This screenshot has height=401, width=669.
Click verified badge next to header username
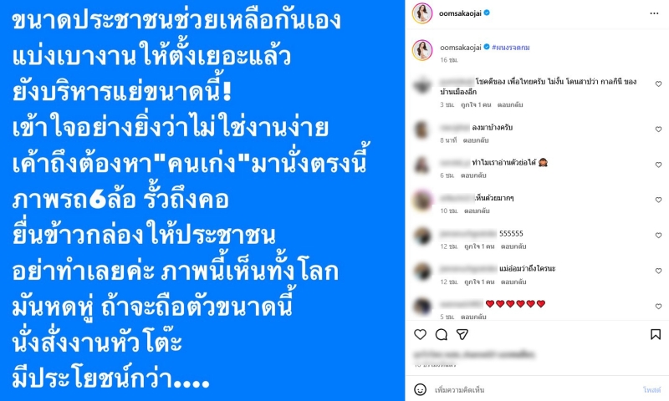(487, 13)
